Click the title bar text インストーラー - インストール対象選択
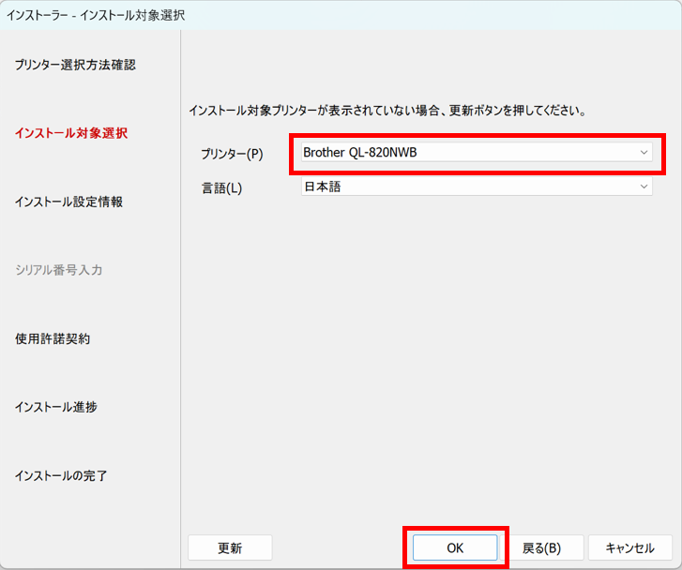 coord(96,15)
